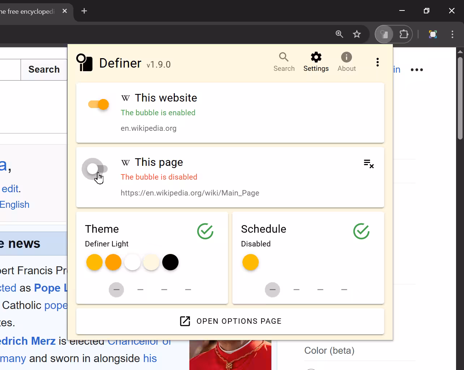This screenshot has width=464, height=370.
Task: Open the Chrome Extensions puzzle icon
Action: (x=404, y=34)
